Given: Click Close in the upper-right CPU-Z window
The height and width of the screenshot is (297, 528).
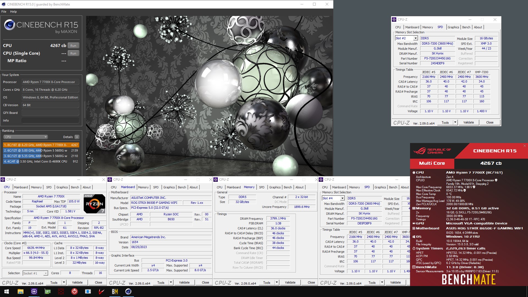Looking at the screenshot, I should point(490,122).
